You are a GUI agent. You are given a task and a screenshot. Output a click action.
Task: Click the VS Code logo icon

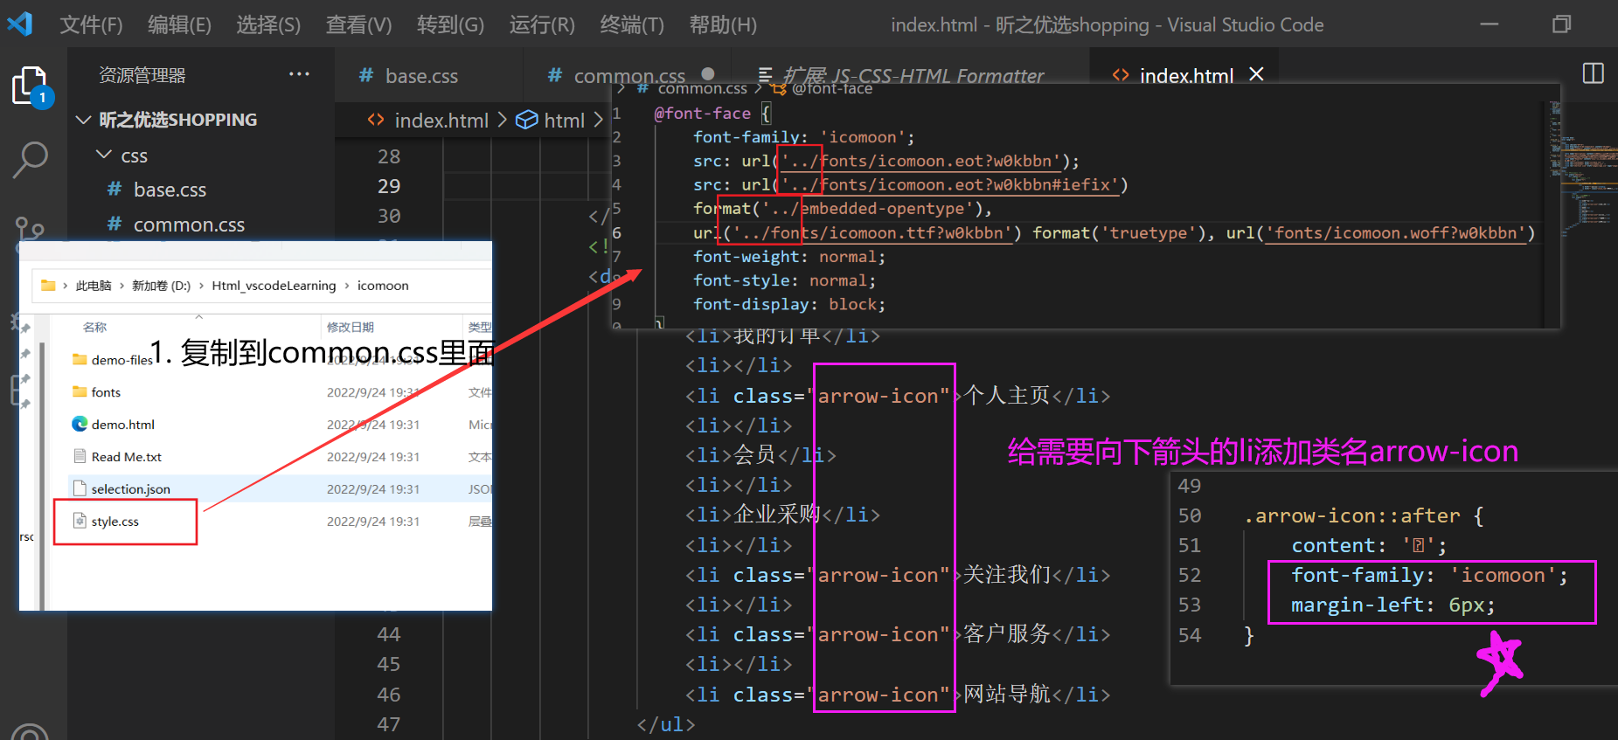[19, 24]
